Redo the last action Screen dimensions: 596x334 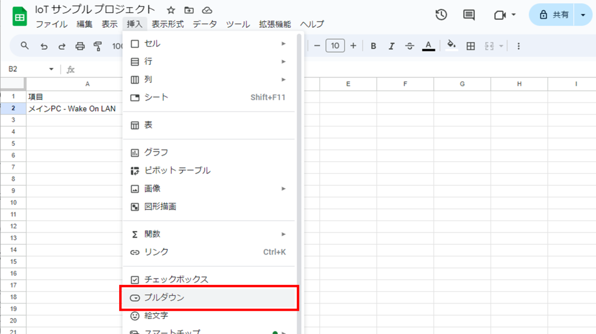(62, 46)
